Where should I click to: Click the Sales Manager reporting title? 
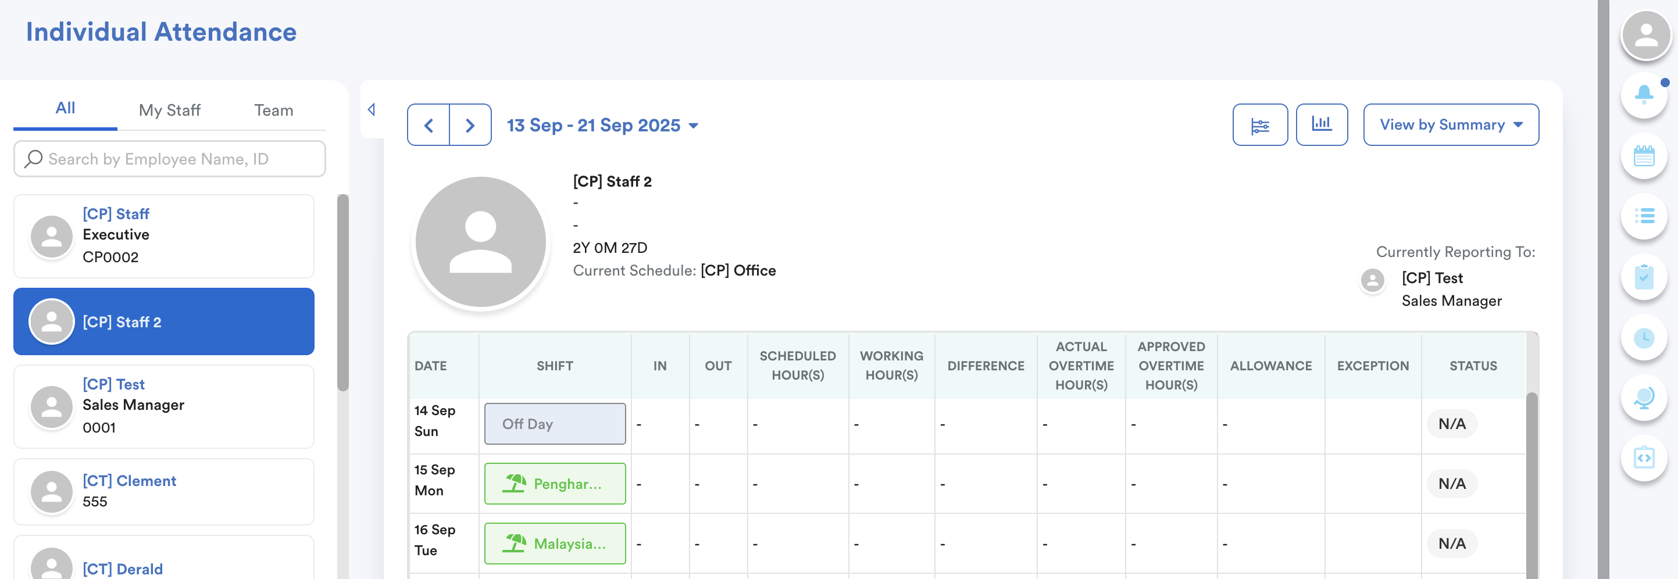(1451, 301)
